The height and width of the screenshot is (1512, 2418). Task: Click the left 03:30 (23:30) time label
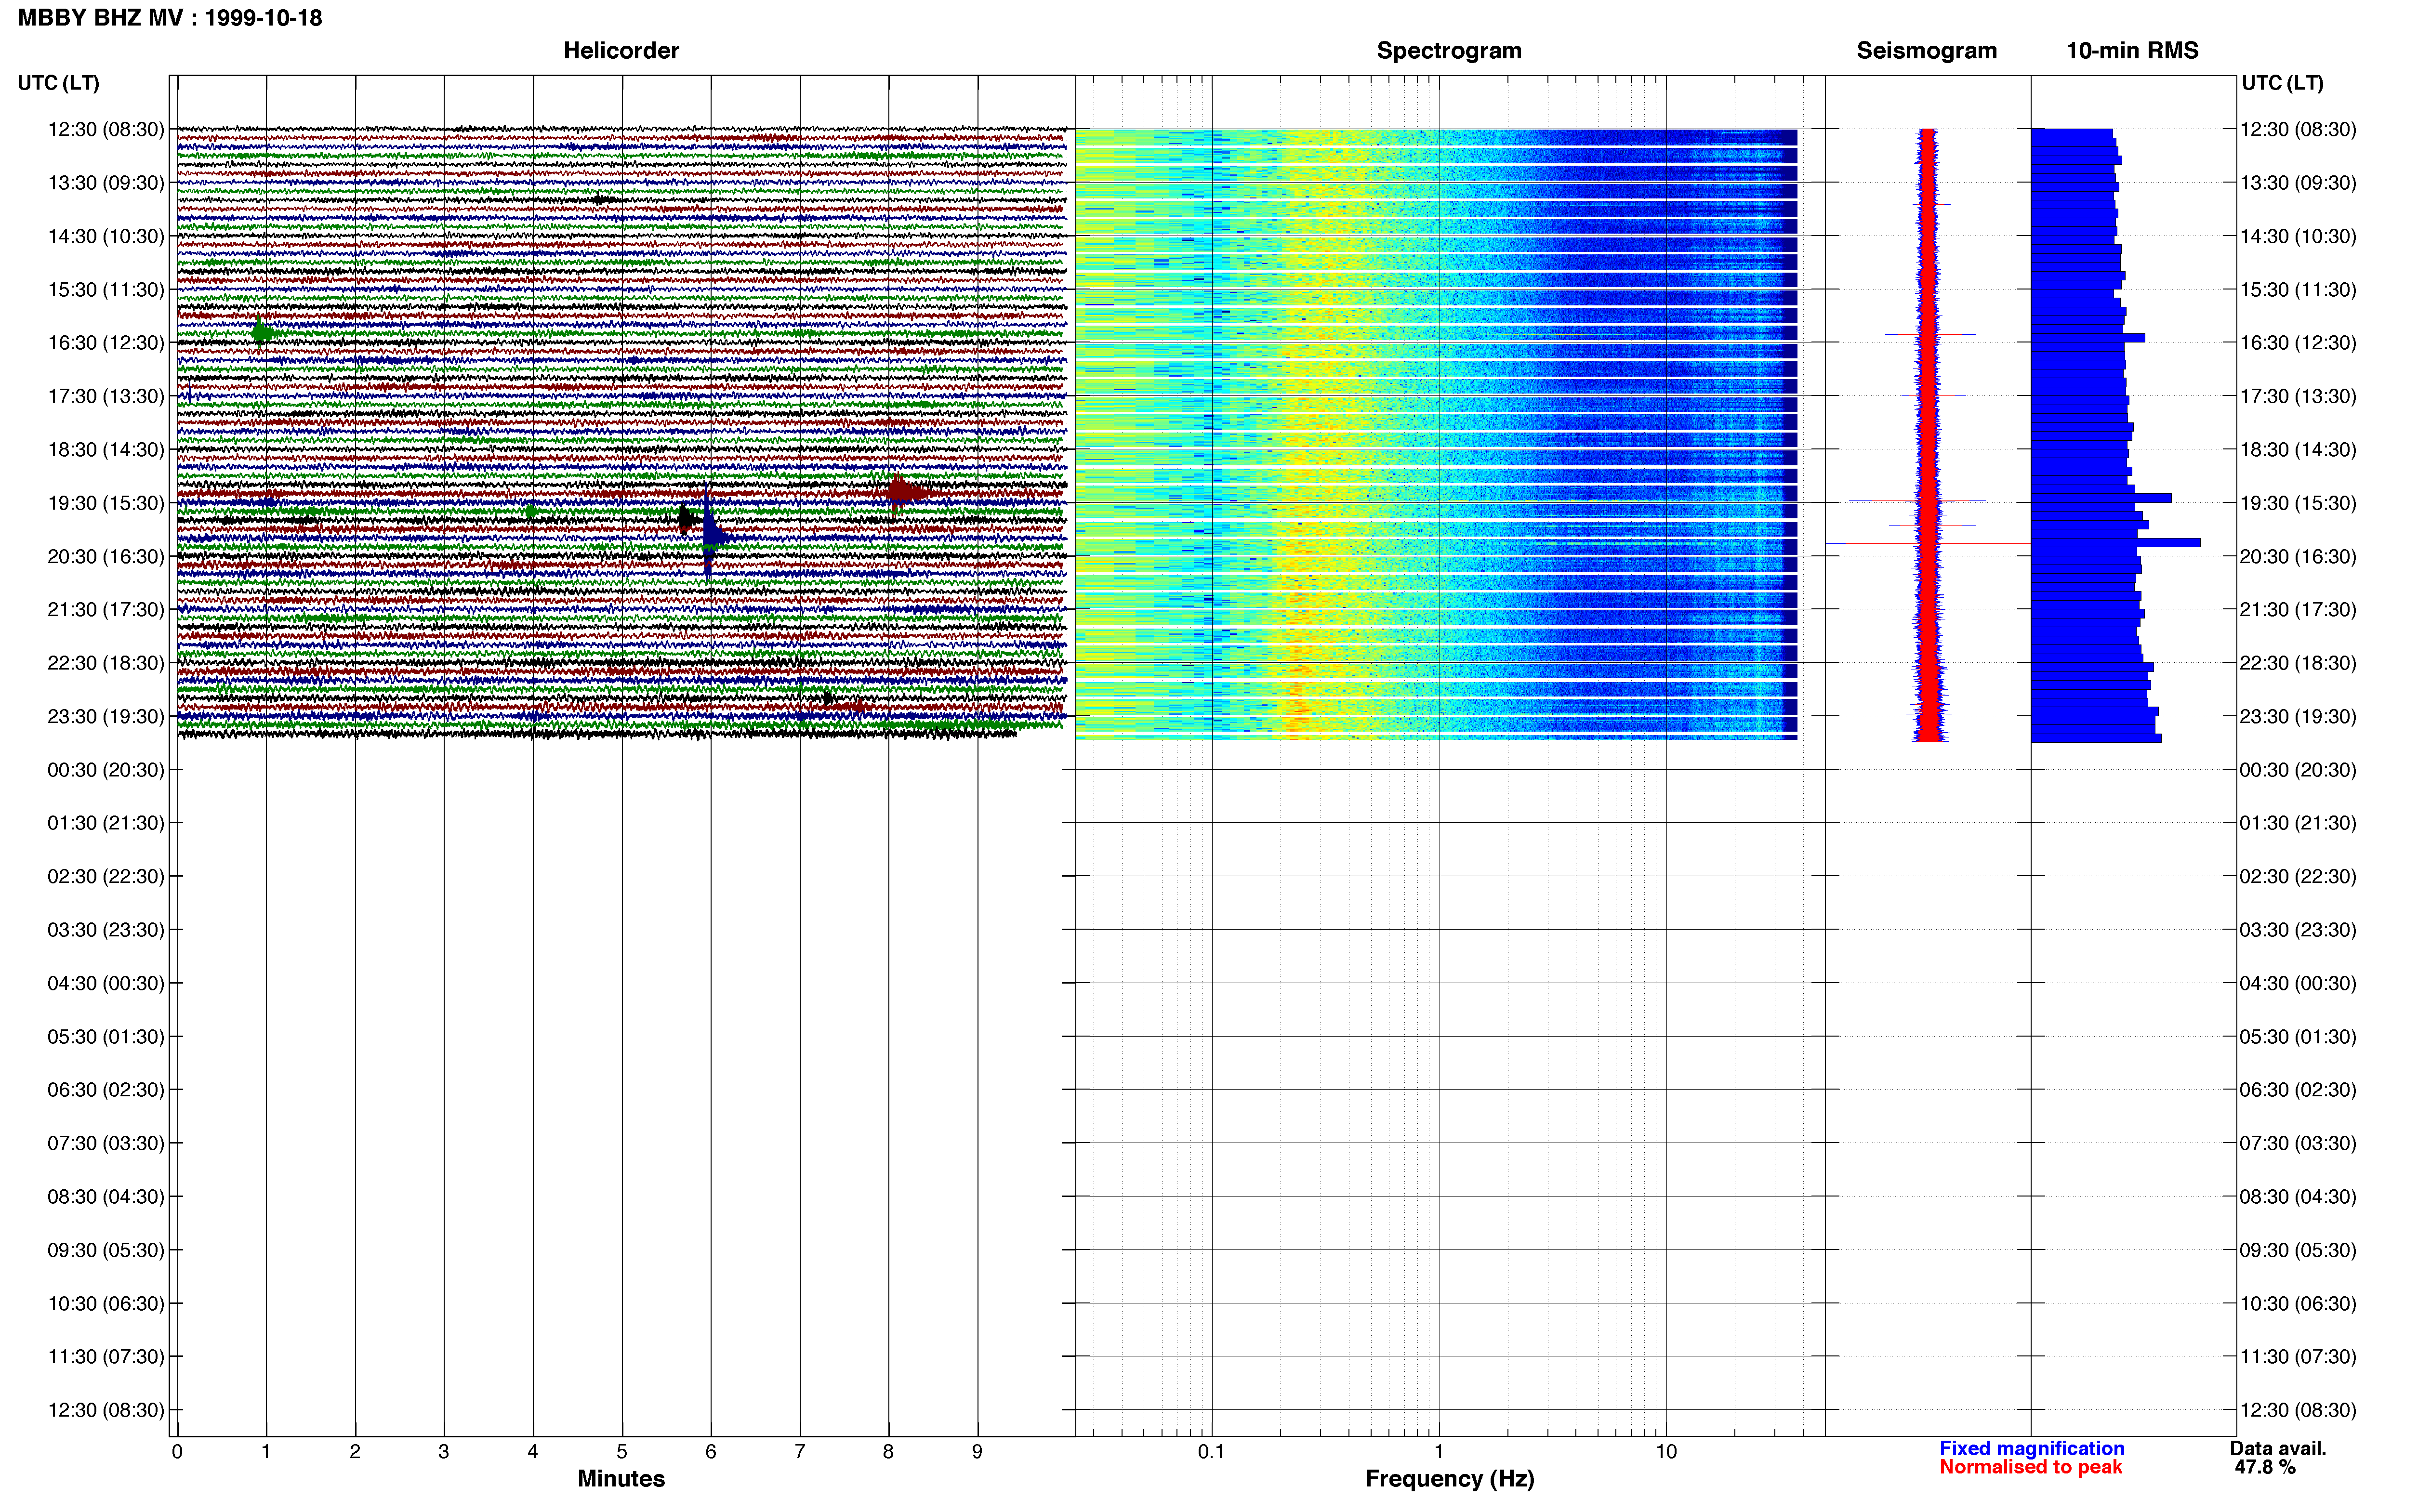coord(106,930)
